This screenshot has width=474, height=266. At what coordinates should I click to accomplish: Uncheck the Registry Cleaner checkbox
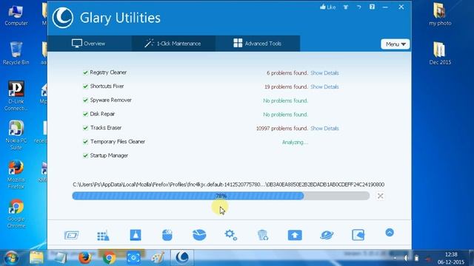click(x=86, y=72)
